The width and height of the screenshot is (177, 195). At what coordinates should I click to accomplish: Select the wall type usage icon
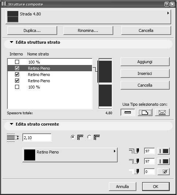tap(128, 112)
